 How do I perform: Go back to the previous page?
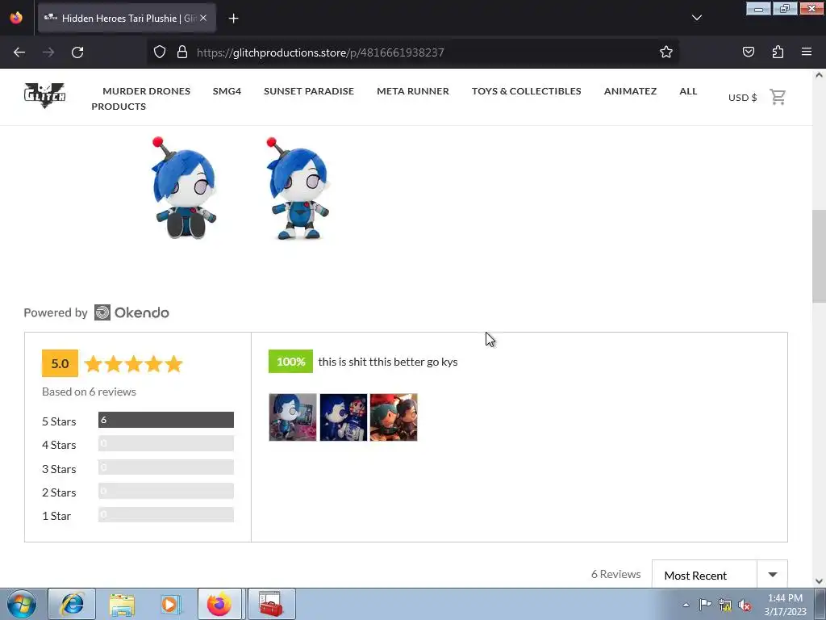(x=19, y=52)
